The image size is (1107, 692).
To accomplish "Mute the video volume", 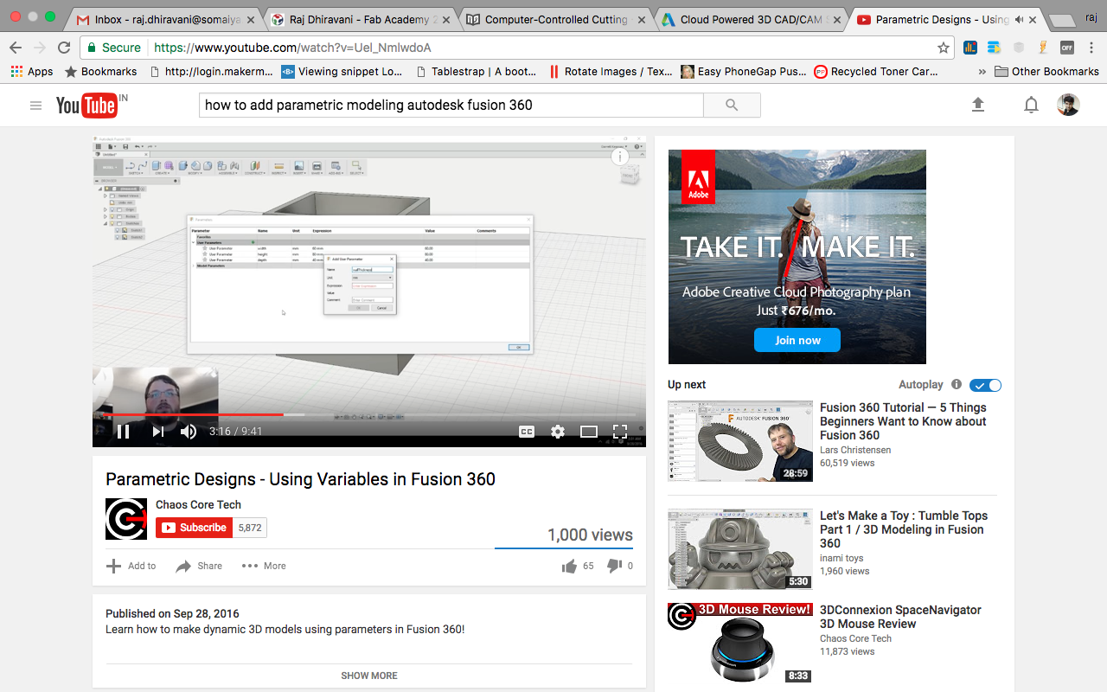I will point(189,432).
